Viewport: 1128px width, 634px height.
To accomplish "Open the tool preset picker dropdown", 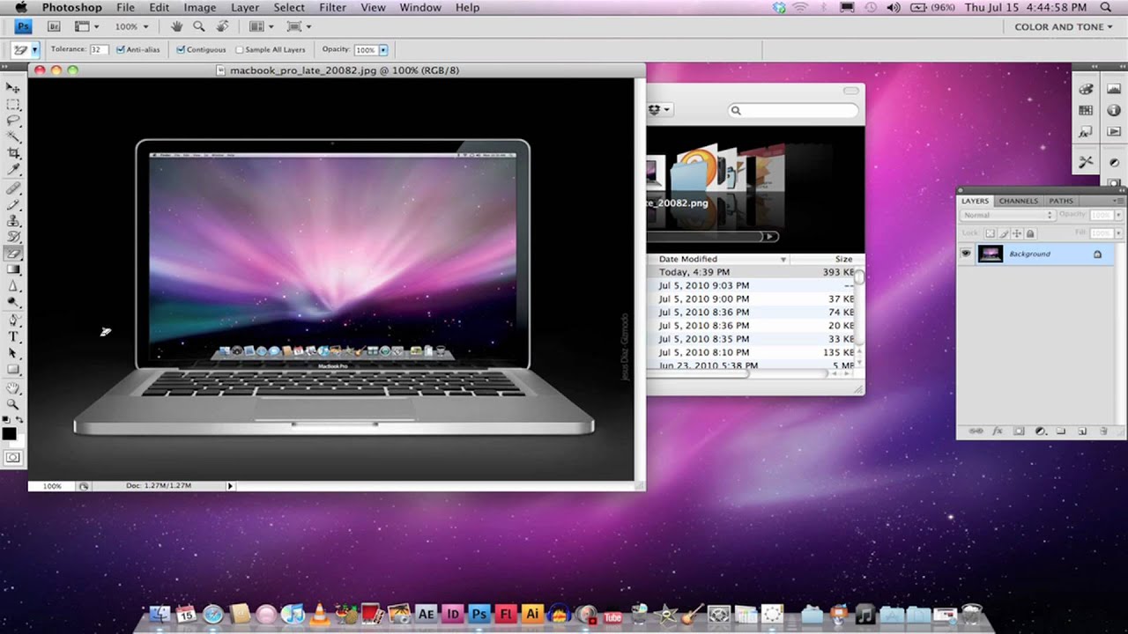I will point(34,50).
